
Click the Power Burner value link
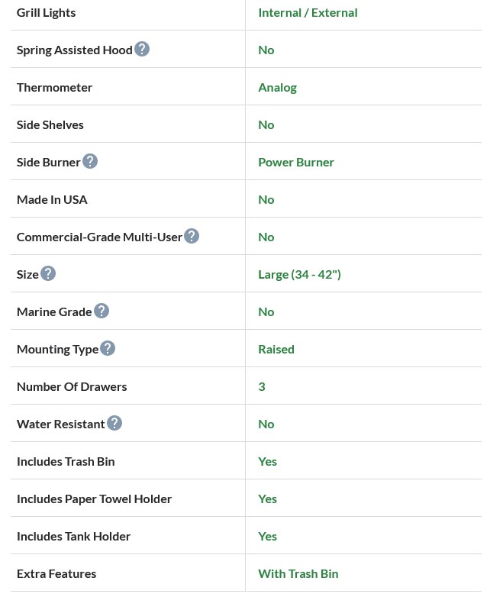coord(296,162)
